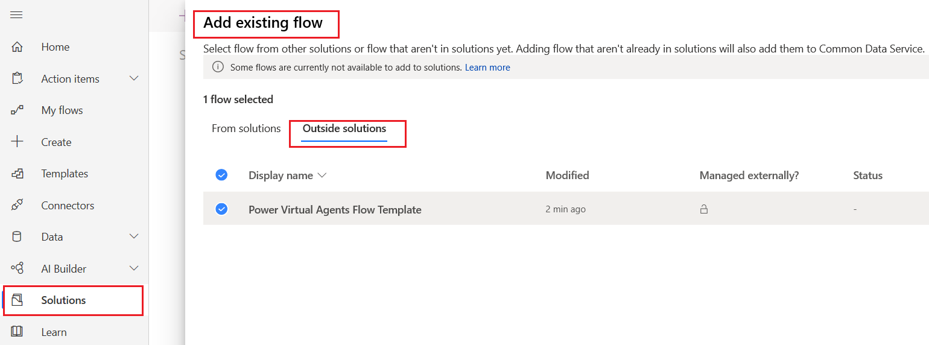Click the Action items clipboard icon

point(17,79)
